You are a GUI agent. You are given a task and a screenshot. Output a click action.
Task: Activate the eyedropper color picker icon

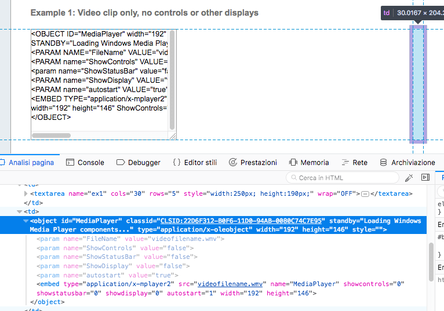tap(409, 177)
